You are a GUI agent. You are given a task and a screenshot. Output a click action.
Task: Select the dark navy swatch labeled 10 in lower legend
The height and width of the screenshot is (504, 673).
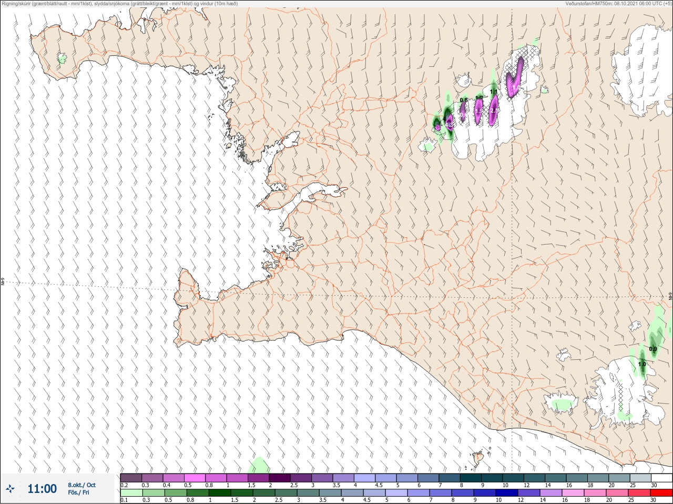507,493
